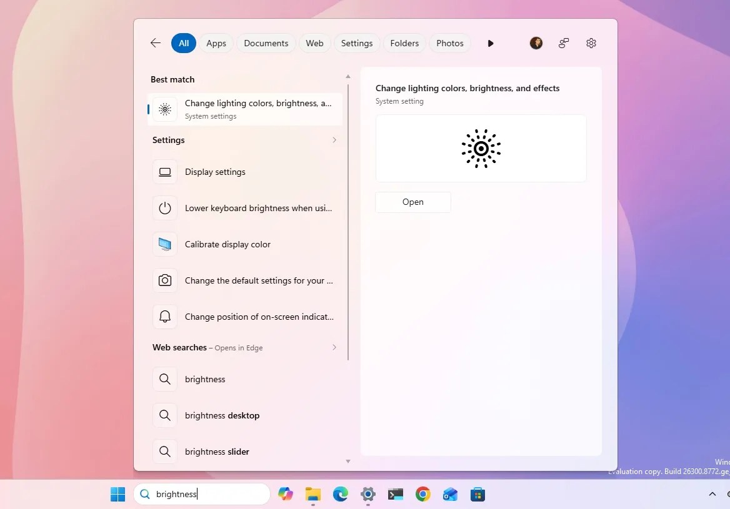The height and width of the screenshot is (509, 730).
Task: Open Outlook from the taskbar
Action: click(x=450, y=494)
